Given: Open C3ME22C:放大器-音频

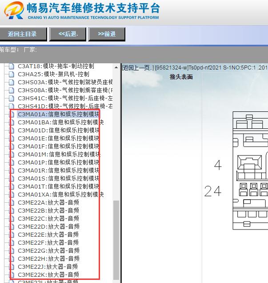Looking at the screenshot, I should click(x=48, y=218).
